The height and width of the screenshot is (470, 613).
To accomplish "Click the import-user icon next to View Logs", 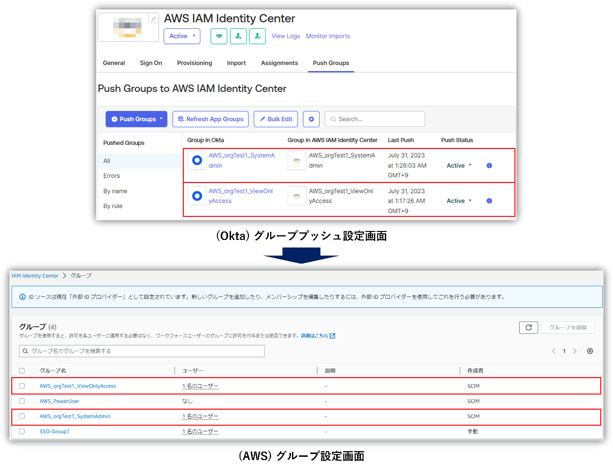I will click(x=257, y=36).
